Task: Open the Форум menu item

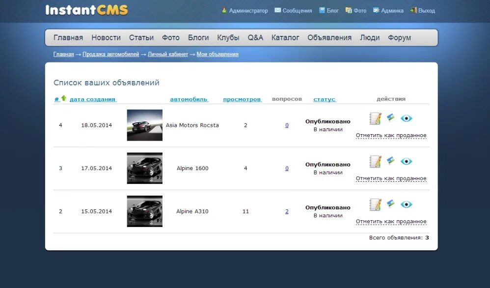Action: click(x=399, y=37)
